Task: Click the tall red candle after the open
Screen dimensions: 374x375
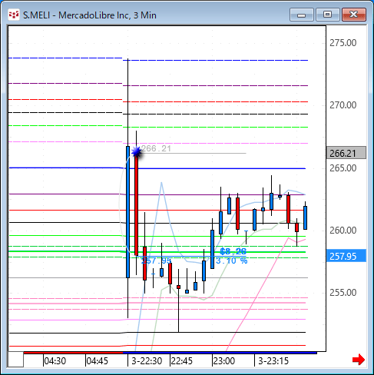Action: pyautogui.click(x=136, y=205)
